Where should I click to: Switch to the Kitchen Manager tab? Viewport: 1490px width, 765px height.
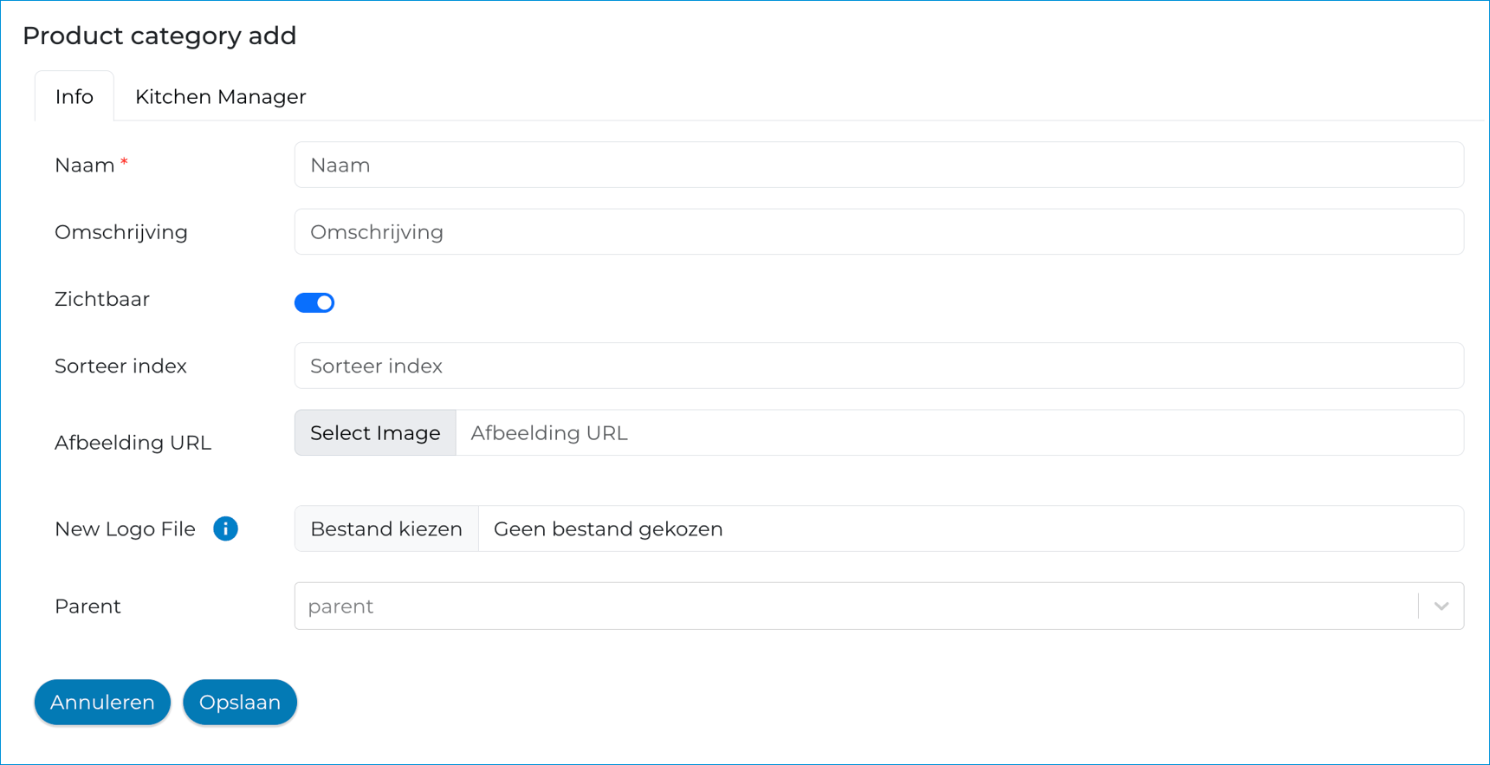click(x=219, y=96)
